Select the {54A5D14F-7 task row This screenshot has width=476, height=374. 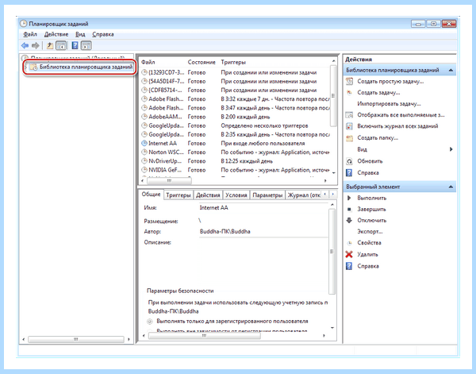[x=236, y=82]
